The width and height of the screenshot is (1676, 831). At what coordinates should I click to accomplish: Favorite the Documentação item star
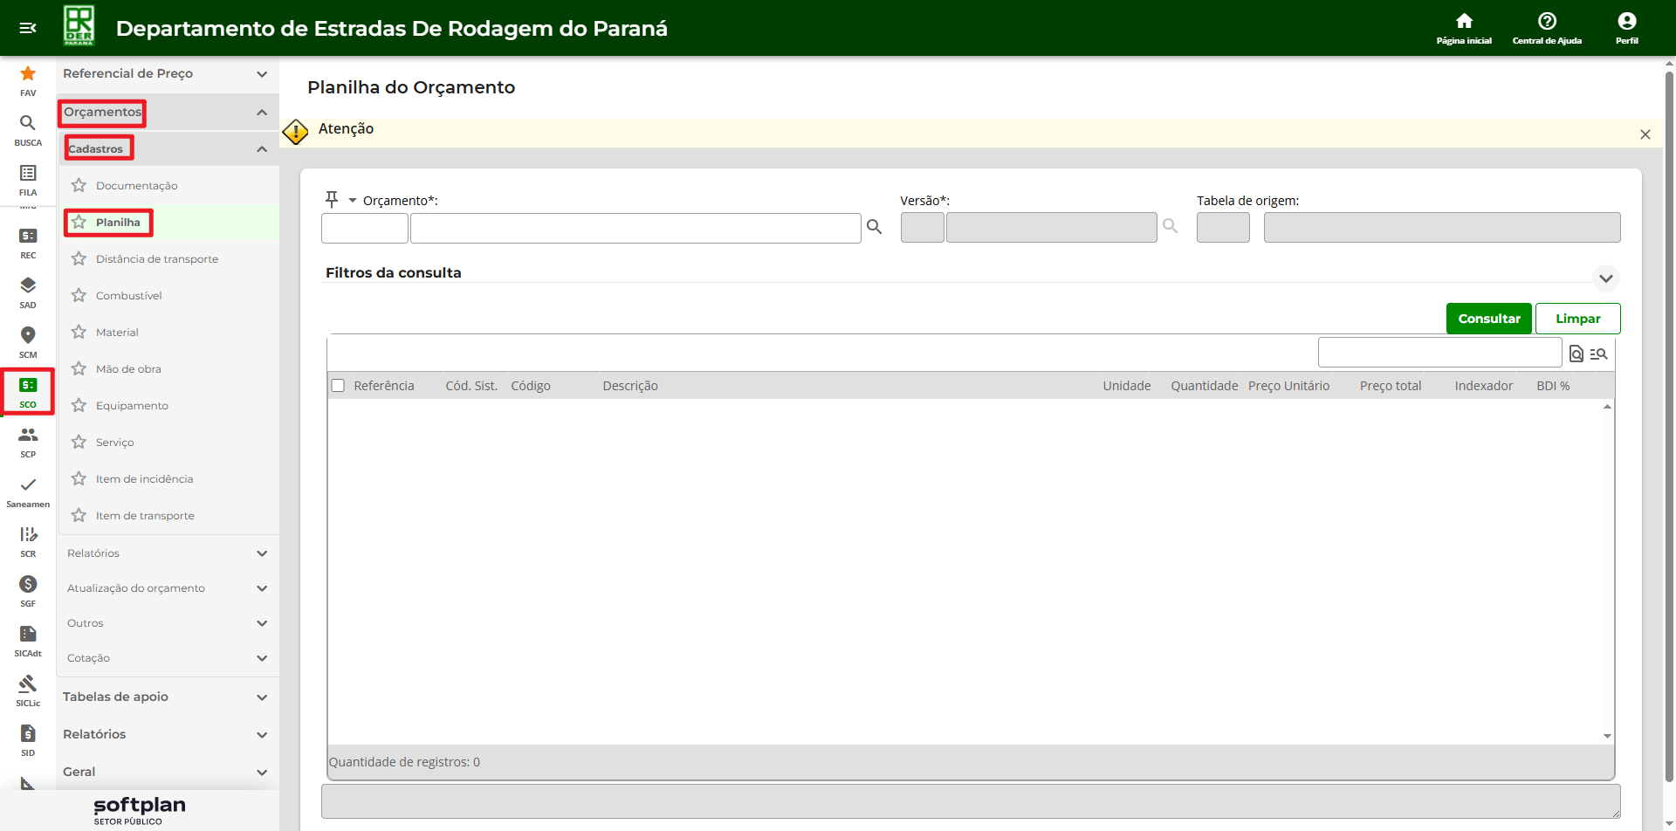coord(79,186)
